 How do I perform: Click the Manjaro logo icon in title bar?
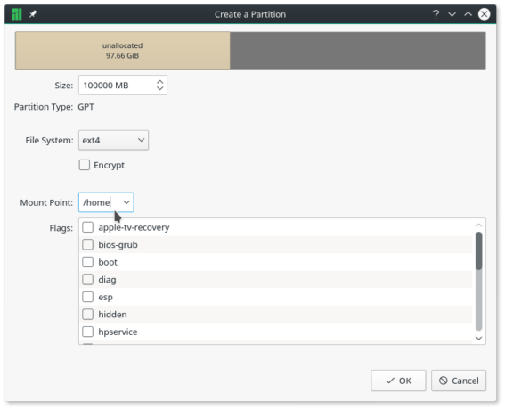(x=17, y=14)
